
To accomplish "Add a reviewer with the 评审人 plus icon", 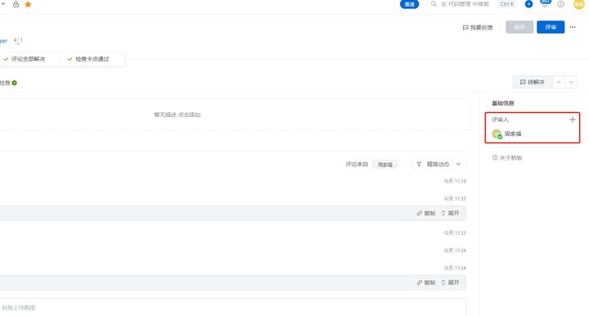I will coord(573,120).
